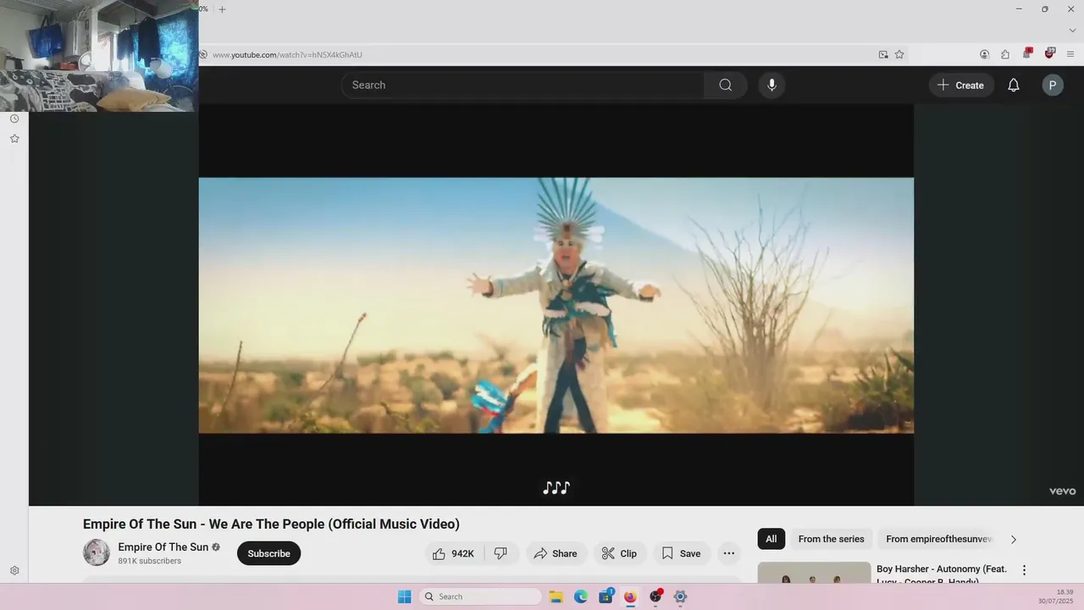Open Microsoft Store from the taskbar

tap(606, 596)
